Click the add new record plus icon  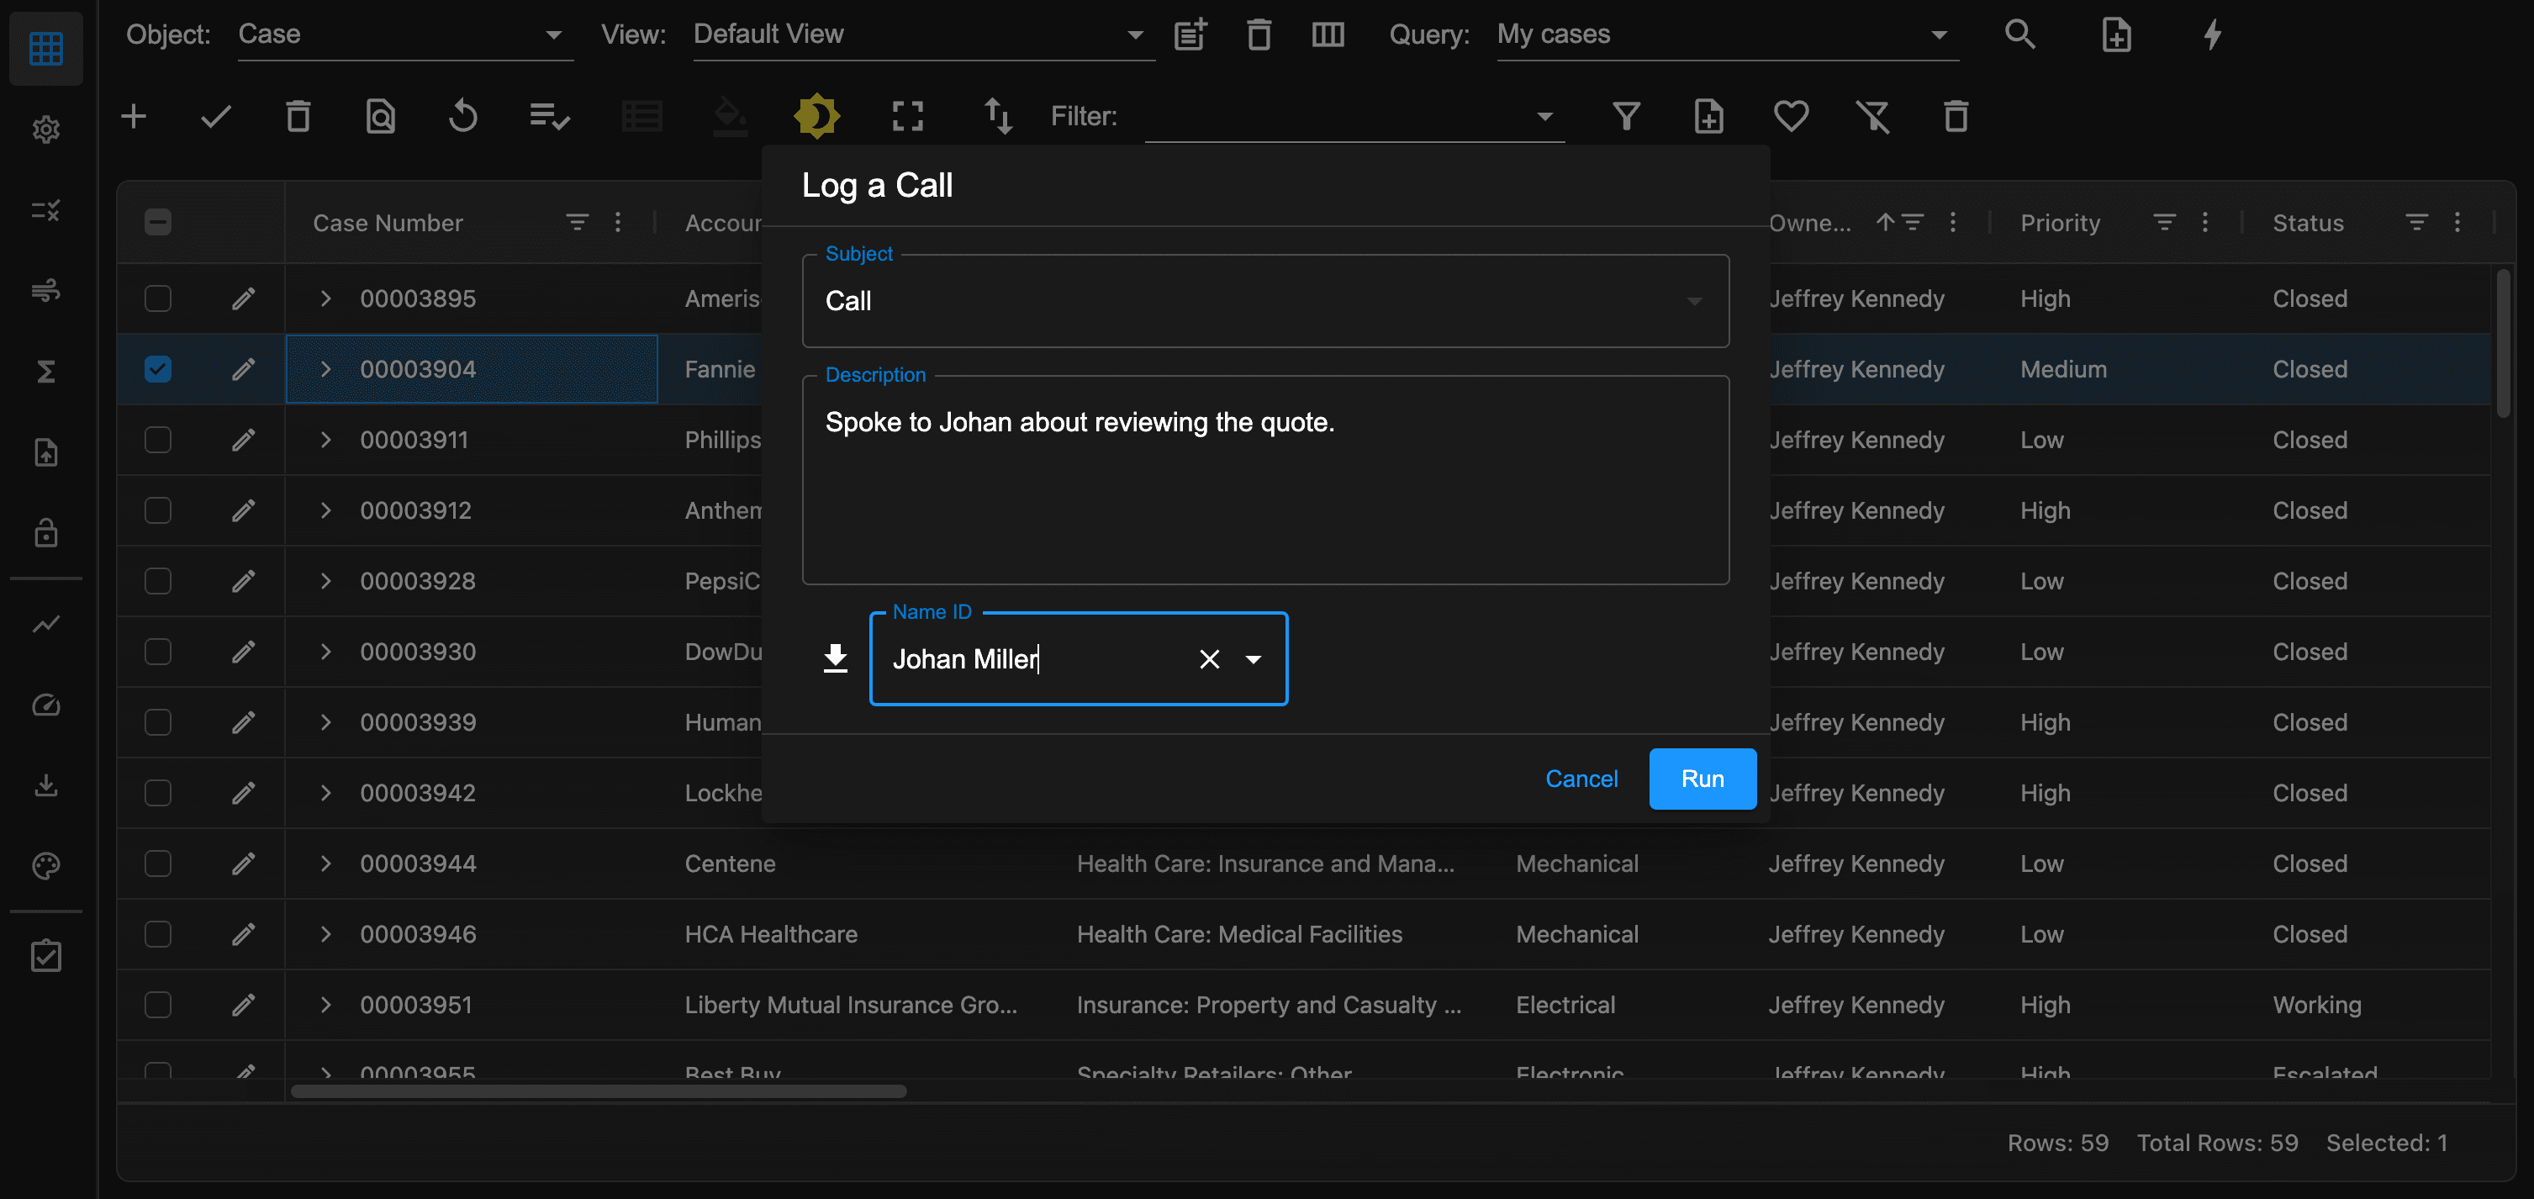coord(134,117)
